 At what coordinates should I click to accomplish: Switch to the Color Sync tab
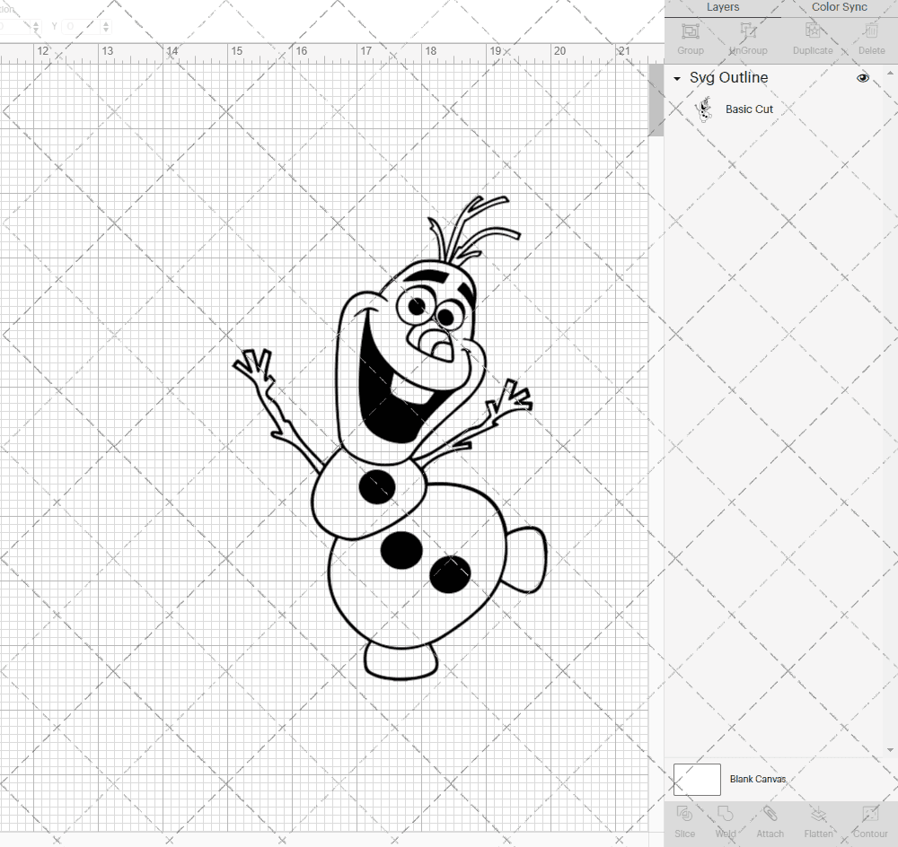839,7
